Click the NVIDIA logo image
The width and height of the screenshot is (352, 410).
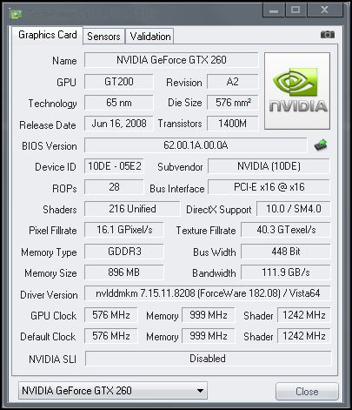297,91
